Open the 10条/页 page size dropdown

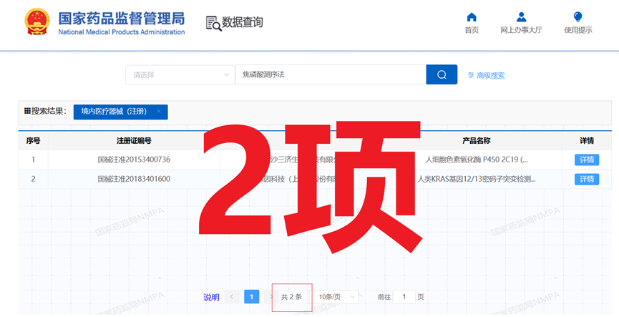336,297
